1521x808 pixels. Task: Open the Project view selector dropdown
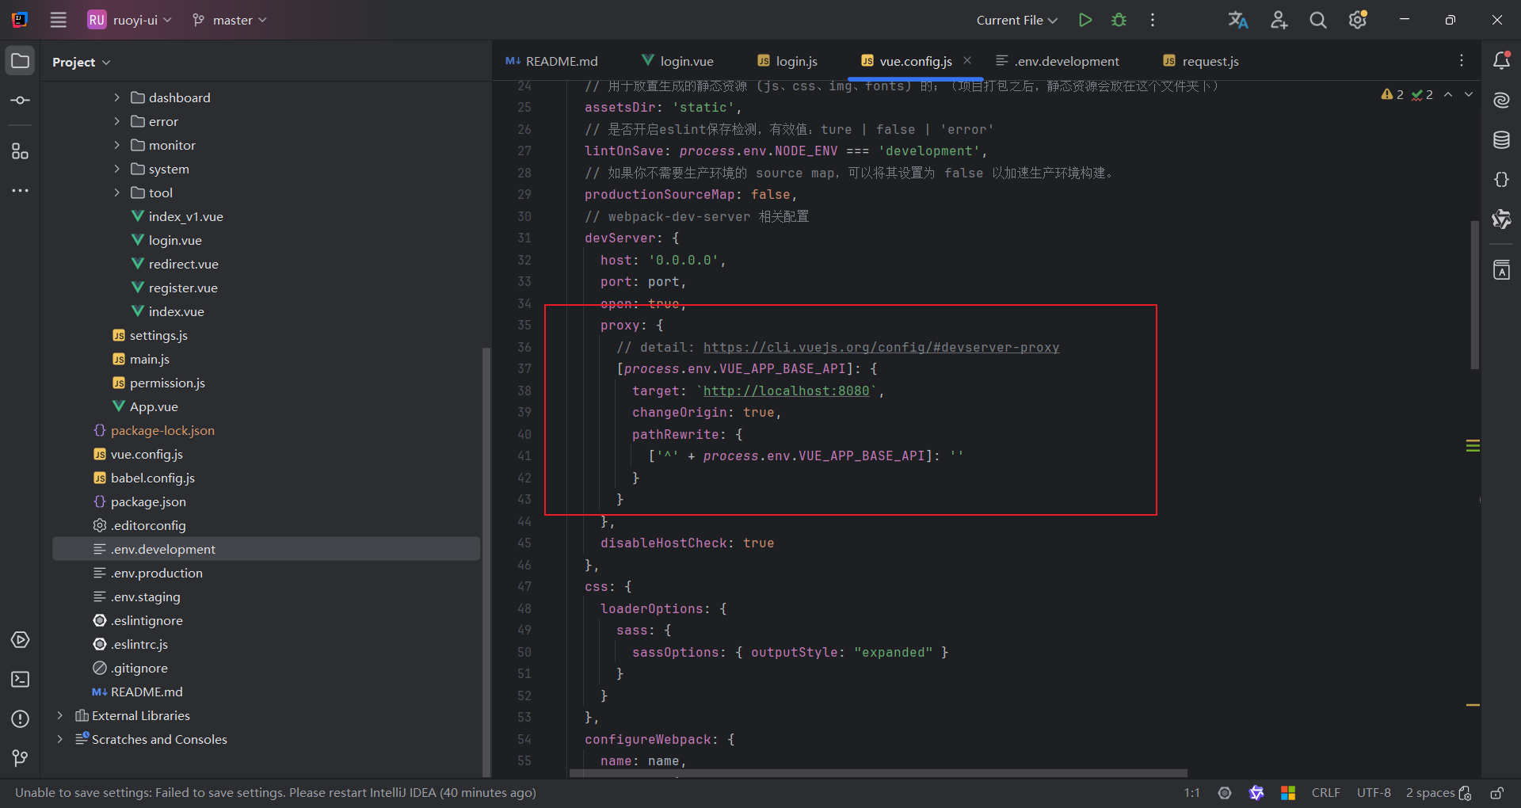click(x=81, y=62)
